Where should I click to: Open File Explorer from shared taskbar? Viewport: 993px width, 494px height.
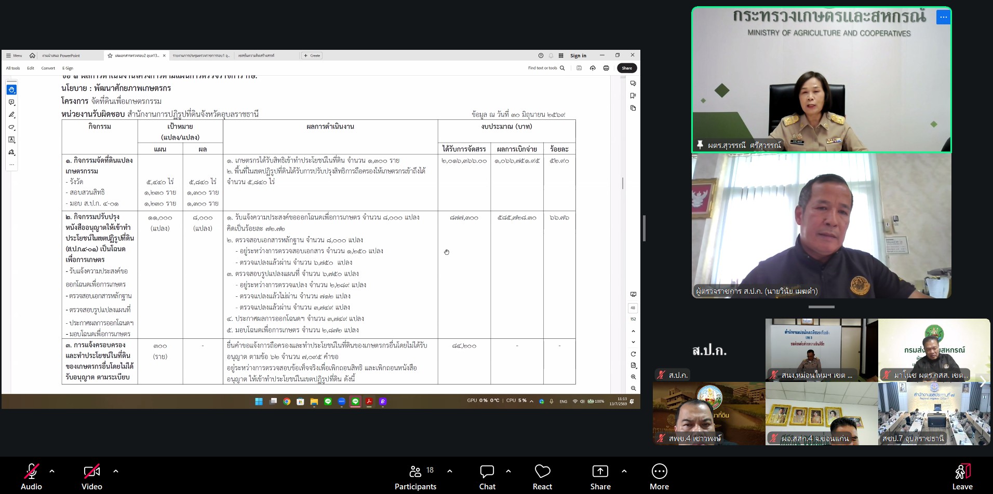pos(314,401)
